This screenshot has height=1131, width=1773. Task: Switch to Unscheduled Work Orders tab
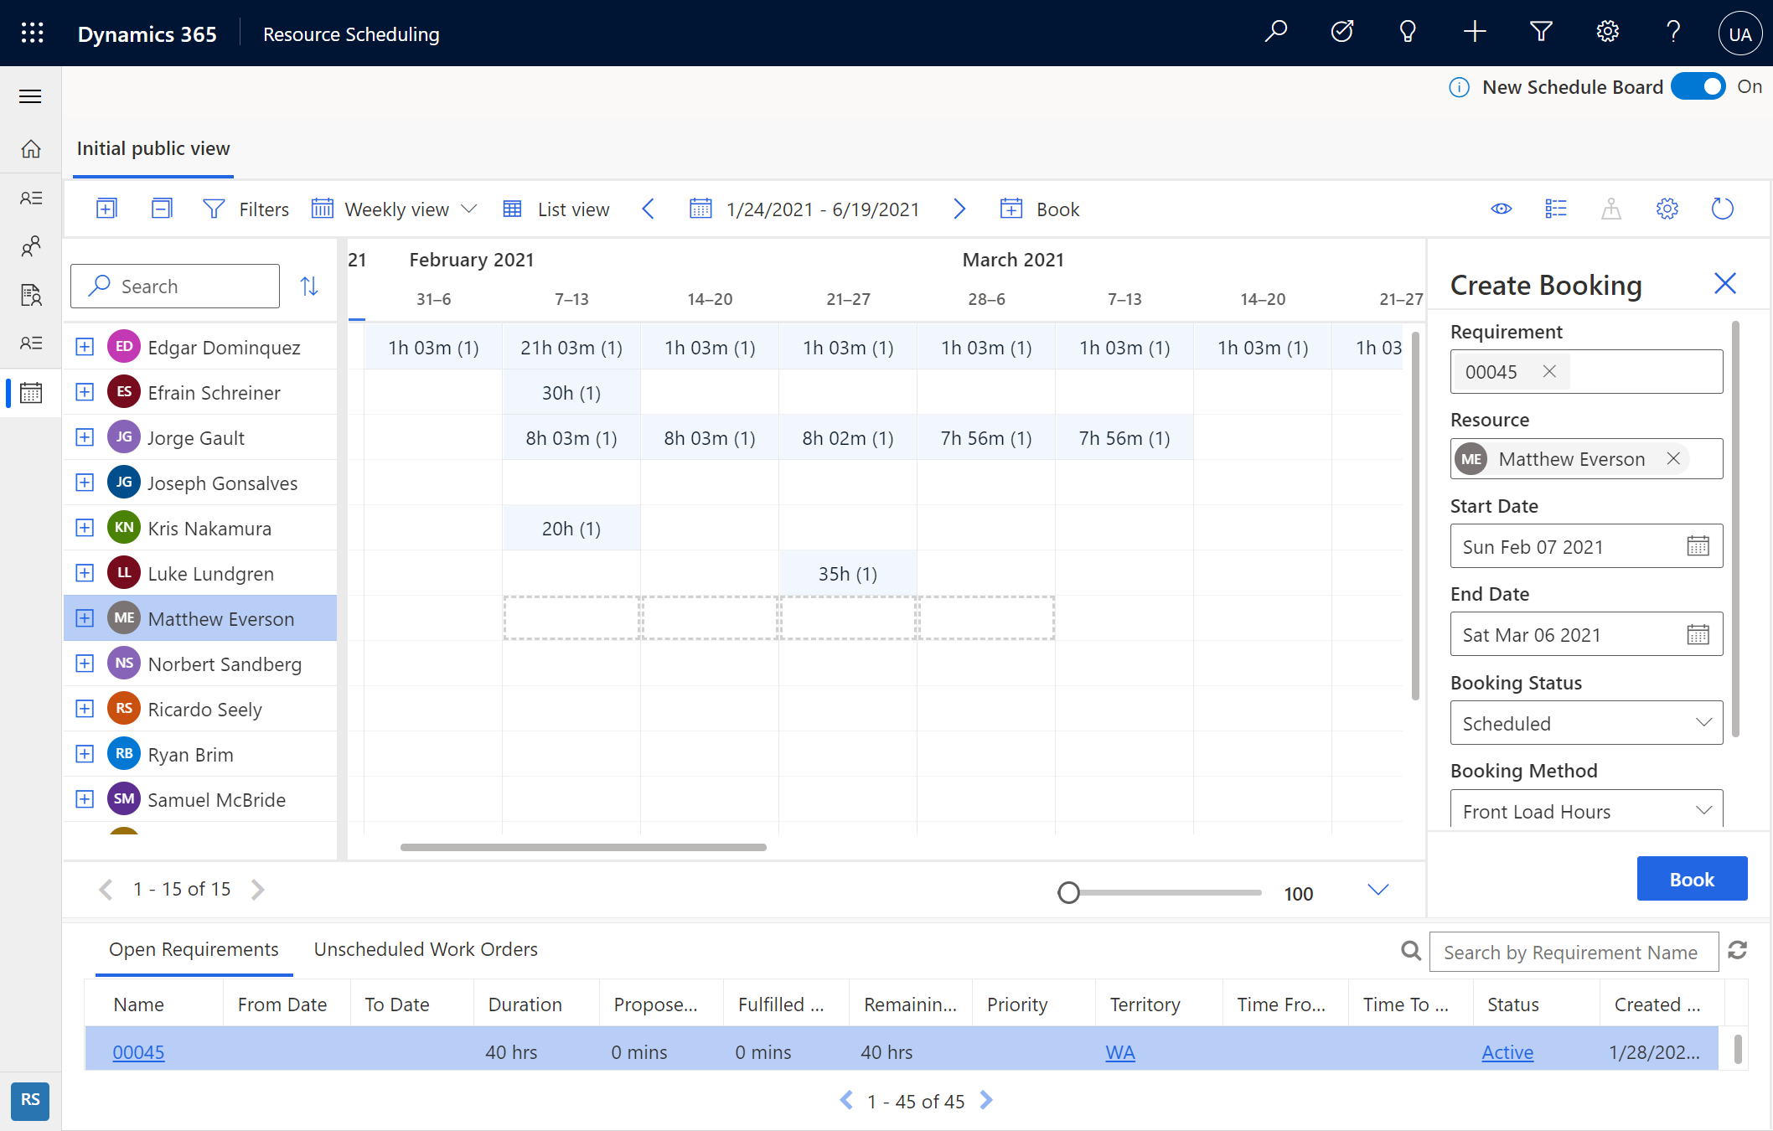[x=426, y=948]
